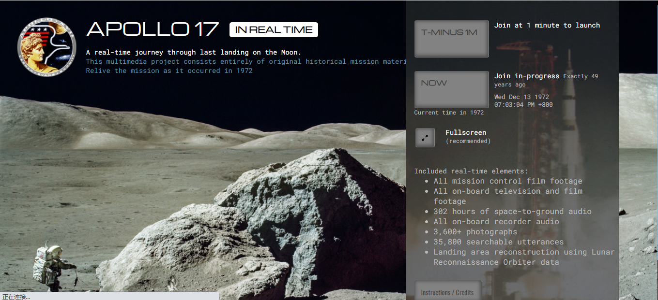Click 'All on-board recorder audio' list item
The width and height of the screenshot is (658, 300).
coord(496,221)
